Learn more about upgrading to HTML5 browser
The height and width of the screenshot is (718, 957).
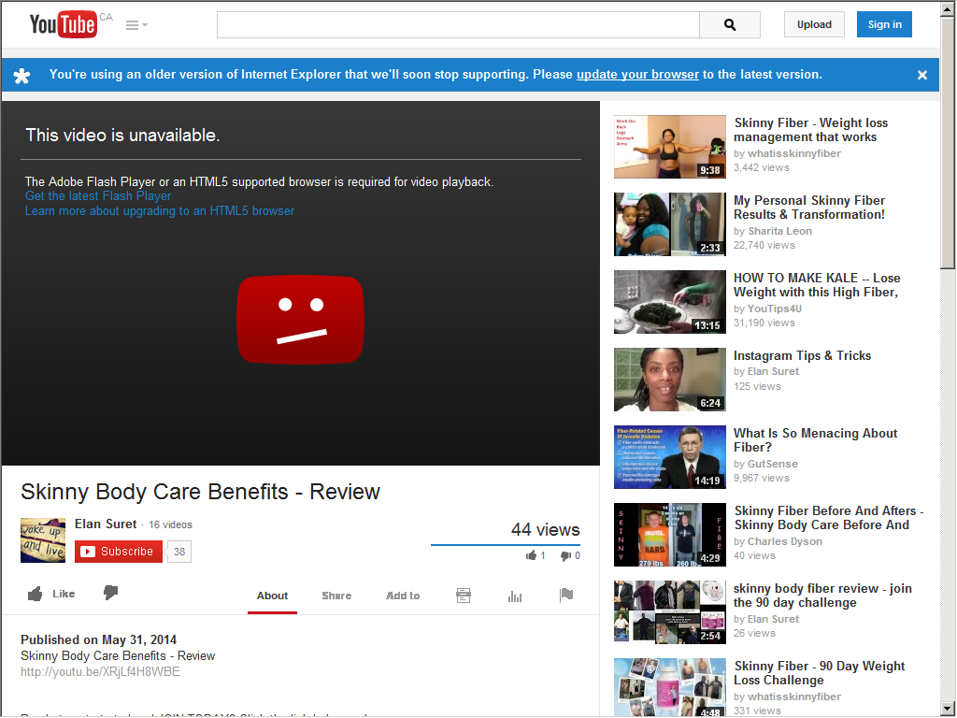tap(159, 210)
